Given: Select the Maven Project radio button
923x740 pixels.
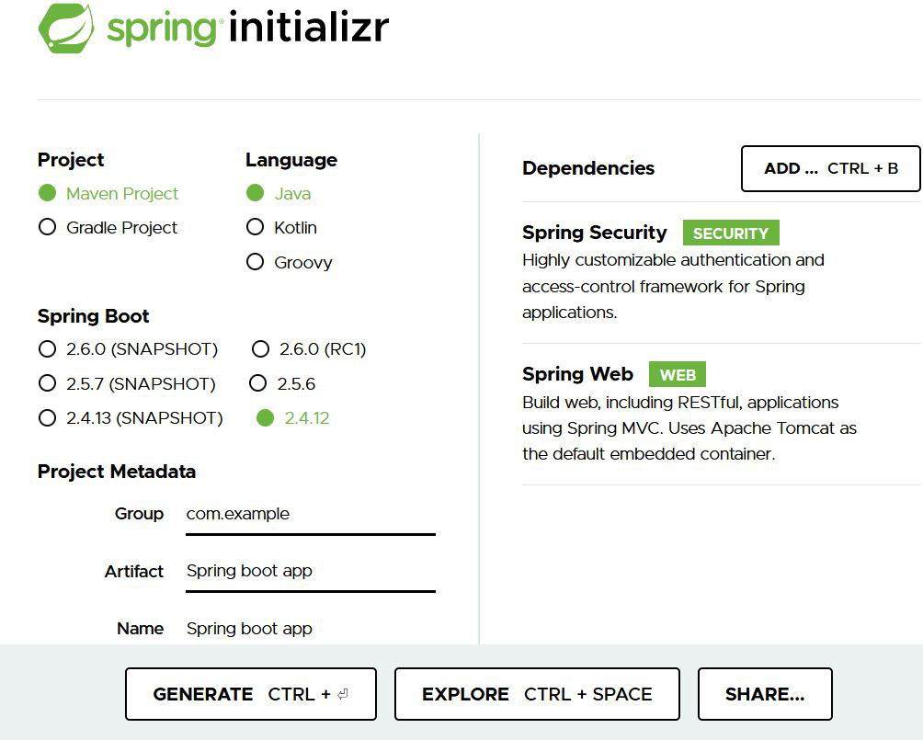Looking at the screenshot, I should click(48, 193).
